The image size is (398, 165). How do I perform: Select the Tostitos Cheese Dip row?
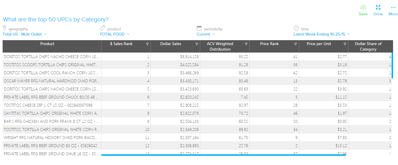(48, 105)
